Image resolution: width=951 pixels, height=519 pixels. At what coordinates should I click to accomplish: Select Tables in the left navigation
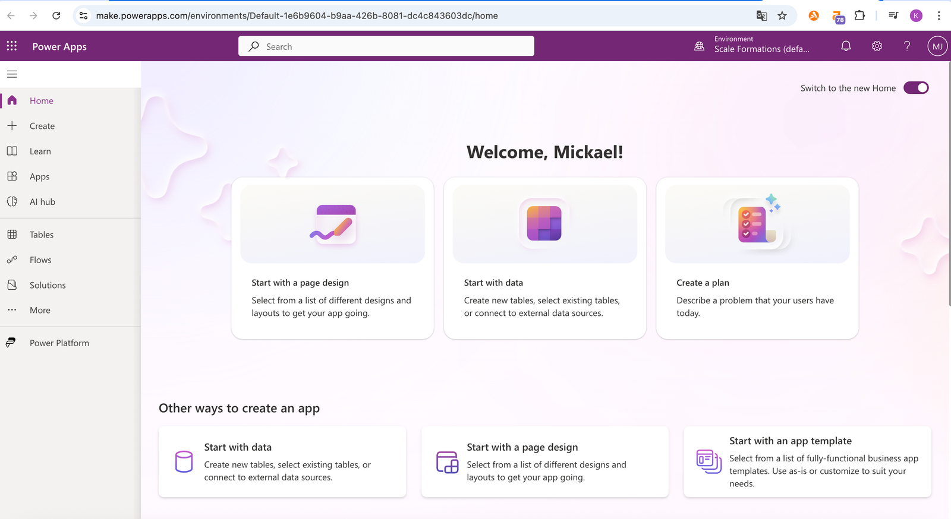coord(42,235)
